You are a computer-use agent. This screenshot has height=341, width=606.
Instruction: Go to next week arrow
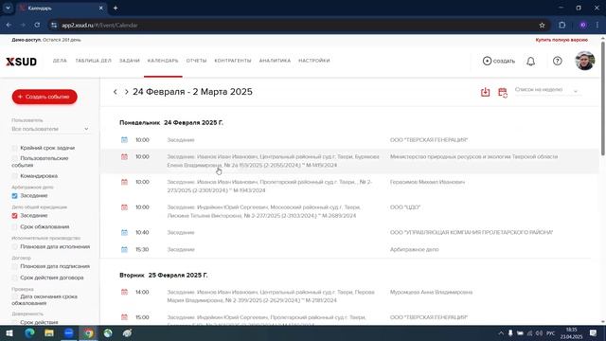(x=126, y=92)
